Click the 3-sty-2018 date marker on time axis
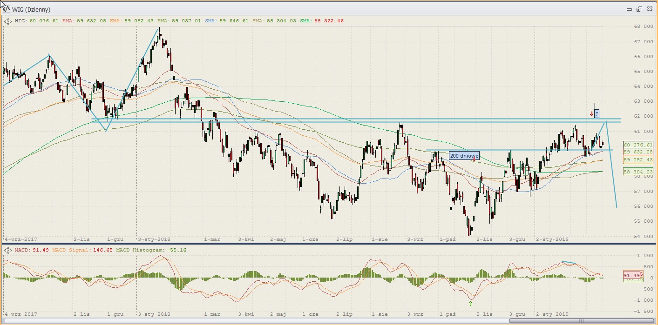 coord(154,239)
